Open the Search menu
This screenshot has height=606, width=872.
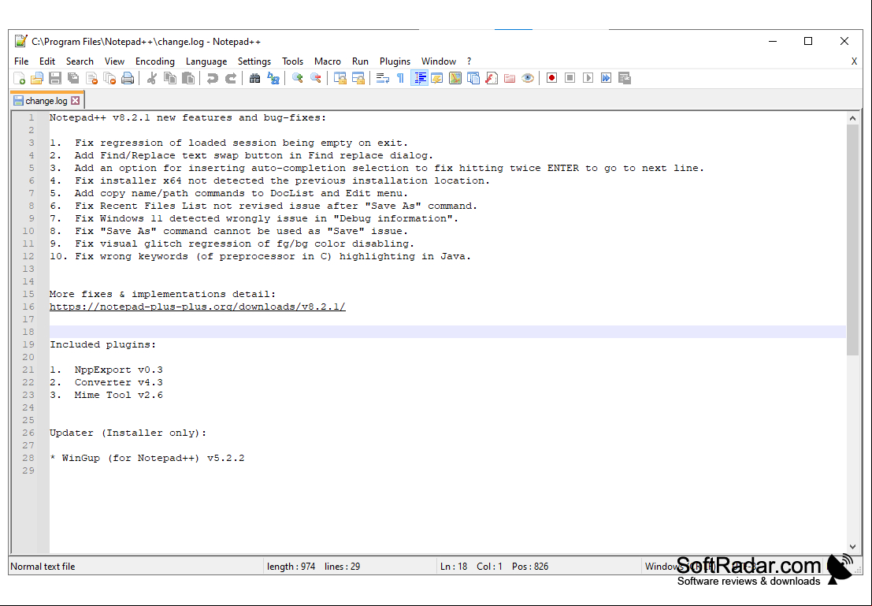80,61
